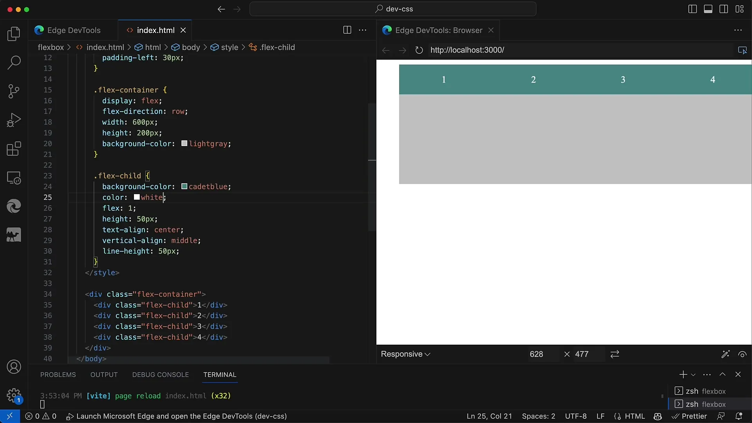752x423 pixels.
Task: Open the OUTPUT panel tab
Action: click(x=104, y=375)
